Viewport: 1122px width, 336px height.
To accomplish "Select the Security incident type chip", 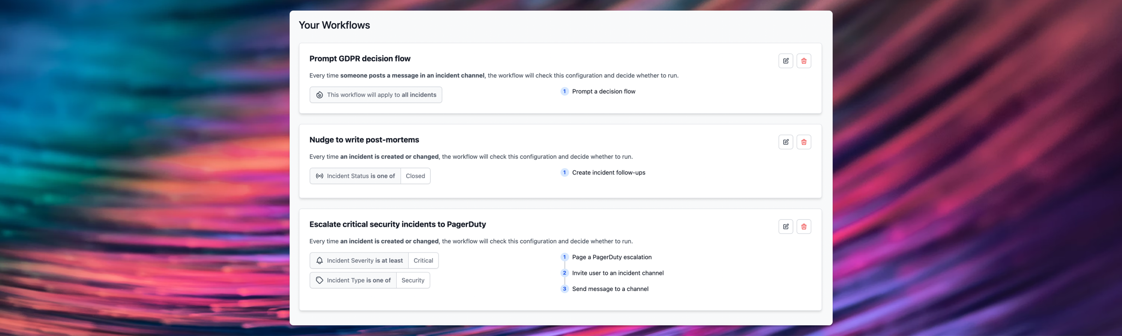I will (413, 280).
